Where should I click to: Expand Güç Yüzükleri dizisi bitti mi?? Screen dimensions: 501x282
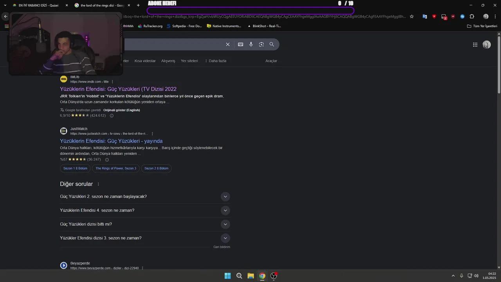[145, 224]
